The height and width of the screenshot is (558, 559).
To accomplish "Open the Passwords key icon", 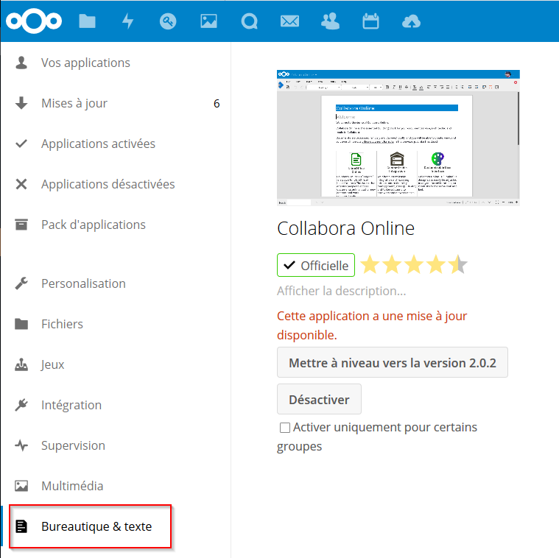I will [x=168, y=21].
